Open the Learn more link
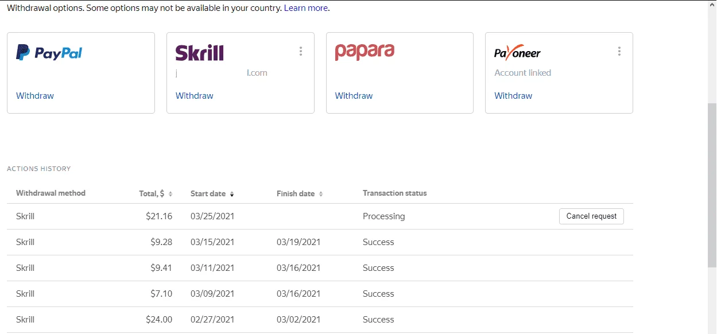This screenshot has height=334, width=717. coord(307,8)
